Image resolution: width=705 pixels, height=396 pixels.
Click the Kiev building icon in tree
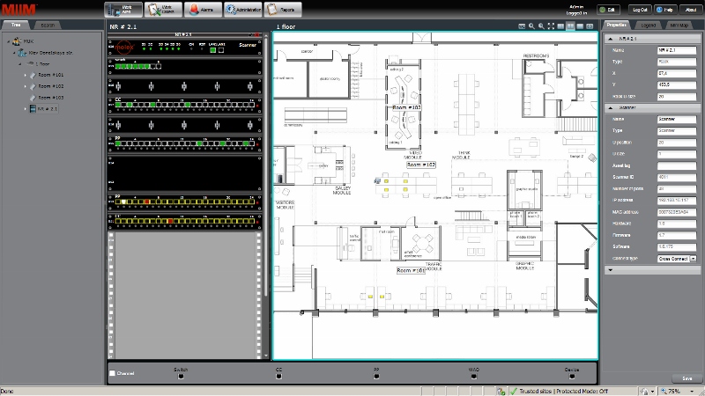pos(22,53)
